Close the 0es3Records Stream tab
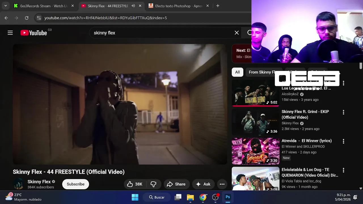The height and width of the screenshot is (204, 363). pyautogui.click(x=73, y=6)
